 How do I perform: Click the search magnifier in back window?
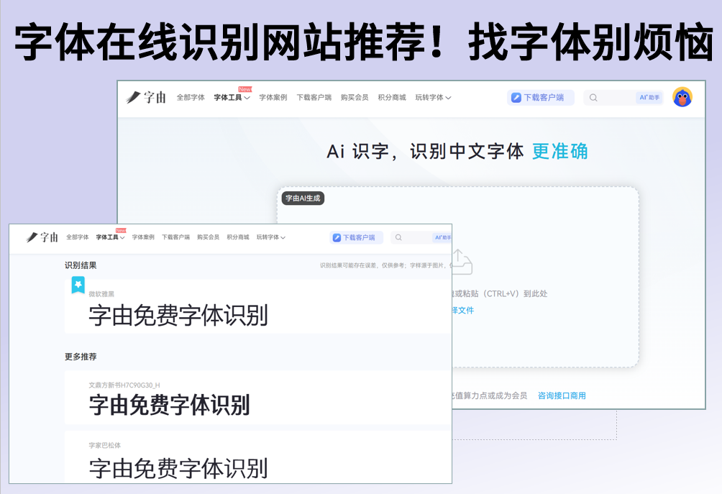pos(593,98)
